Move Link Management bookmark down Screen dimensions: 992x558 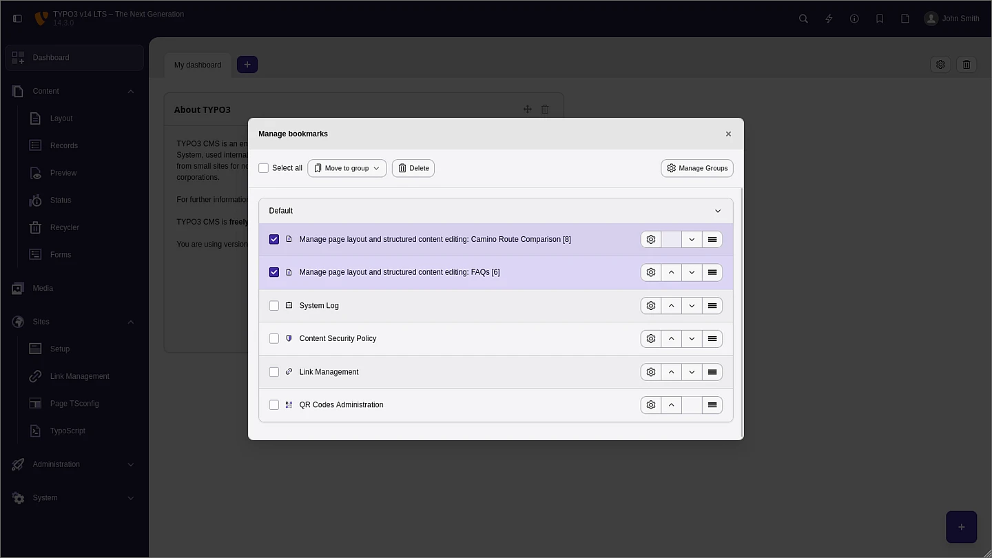pyautogui.click(x=692, y=372)
